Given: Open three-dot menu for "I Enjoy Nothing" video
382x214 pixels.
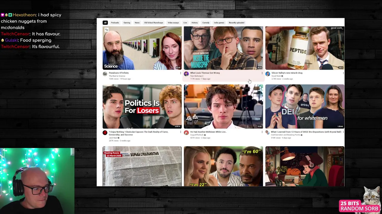Looking at the screenshot, I should (180, 132).
